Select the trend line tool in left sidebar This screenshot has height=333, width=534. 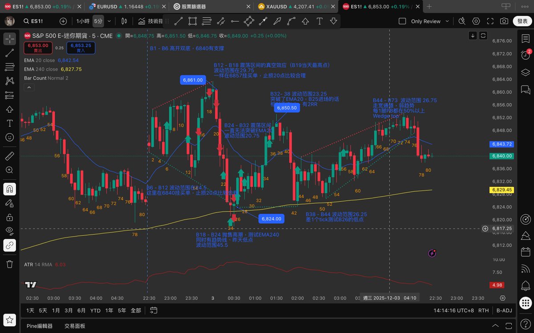9,53
